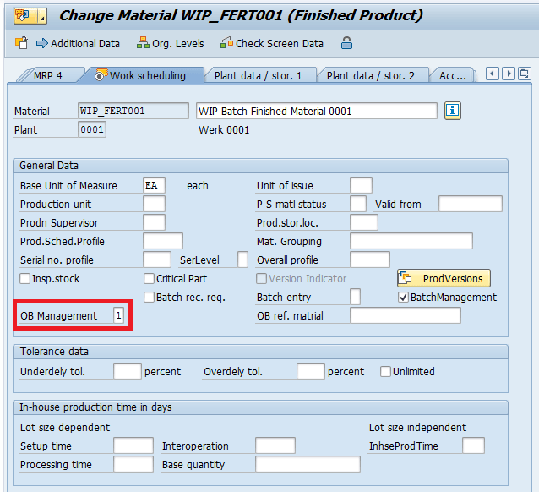Click the blue information icon beside material description
Image resolution: width=539 pixels, height=492 pixels.
(x=453, y=111)
